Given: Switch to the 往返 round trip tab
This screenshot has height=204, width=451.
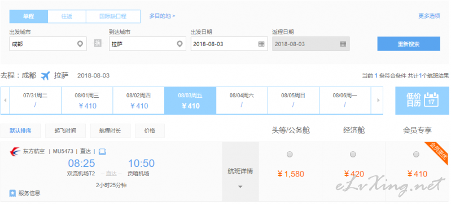Looking at the screenshot, I should coord(67,16).
